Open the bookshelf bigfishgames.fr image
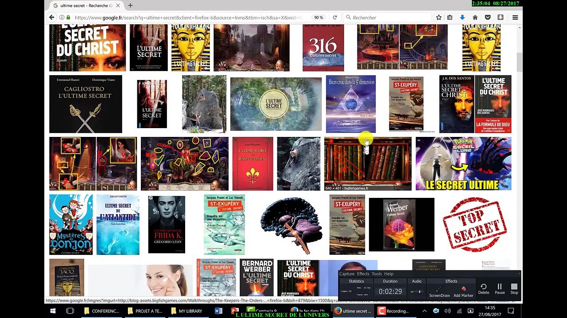Image resolution: width=567 pixels, height=318 pixels. [x=368, y=164]
